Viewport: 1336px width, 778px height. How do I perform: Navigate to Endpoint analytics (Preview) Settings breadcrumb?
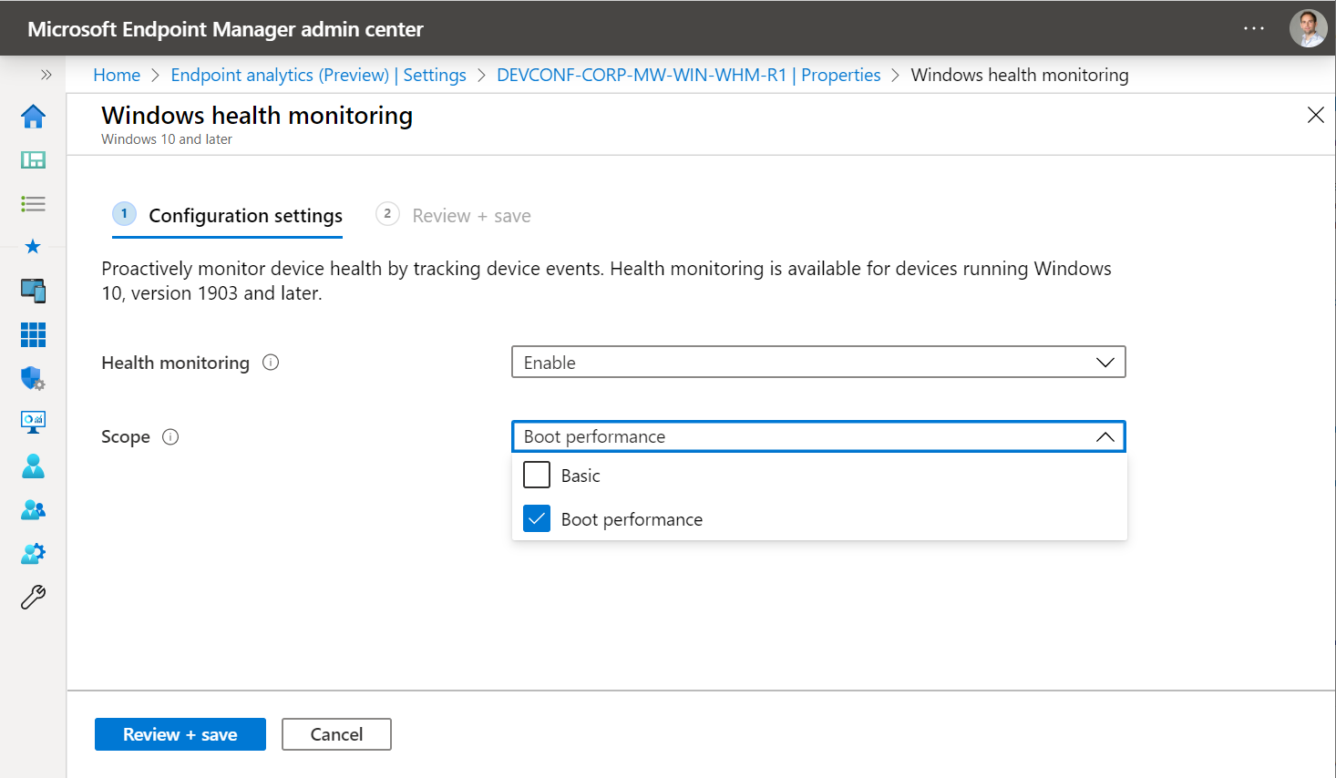point(318,75)
